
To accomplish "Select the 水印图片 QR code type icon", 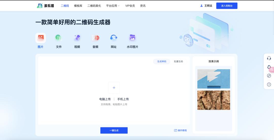I will point(132,38).
